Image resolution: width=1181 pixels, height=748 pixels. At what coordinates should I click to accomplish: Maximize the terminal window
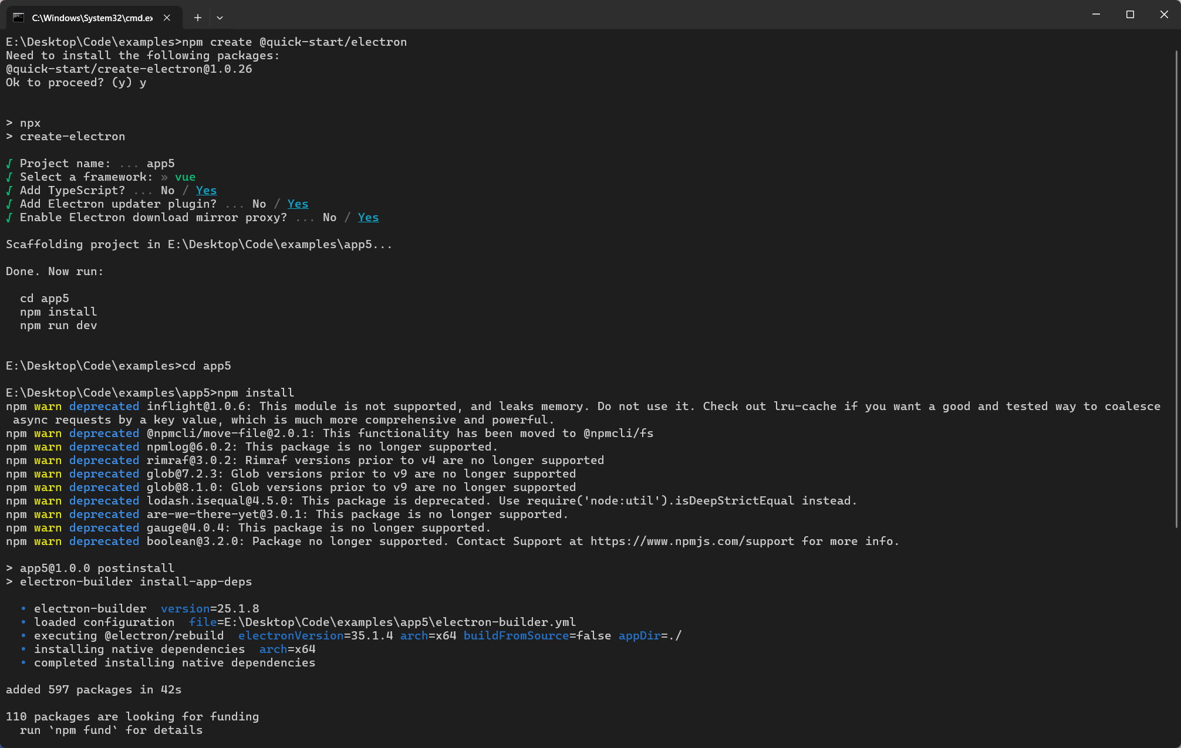pos(1130,15)
